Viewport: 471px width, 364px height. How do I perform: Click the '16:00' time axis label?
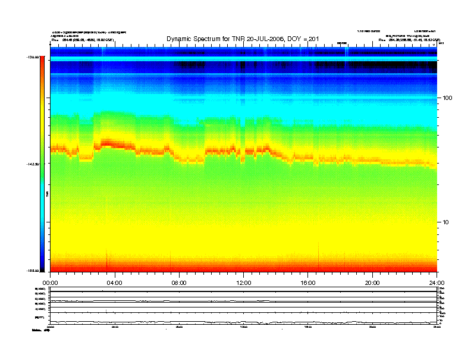(308, 283)
